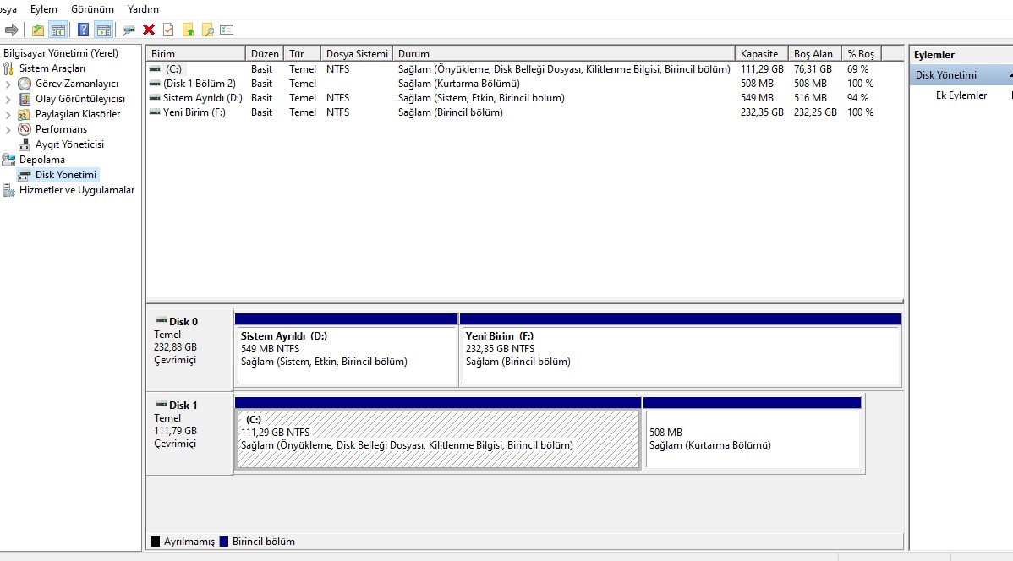1013x561 pixels.
Task: Click the forward arrow in toolbar
Action: [12, 30]
